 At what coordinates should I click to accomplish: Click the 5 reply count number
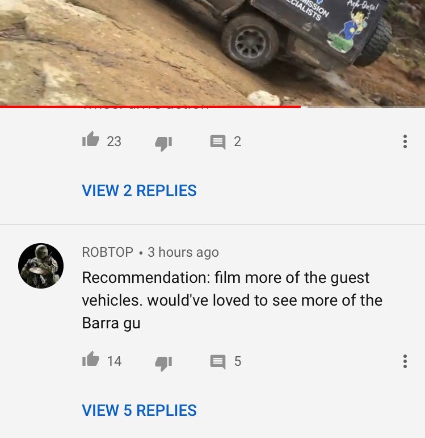click(x=238, y=361)
